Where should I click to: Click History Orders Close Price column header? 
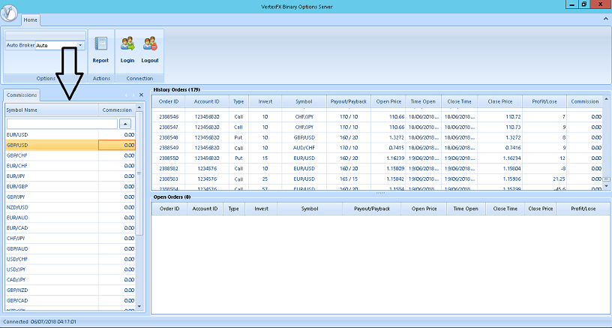coord(500,101)
